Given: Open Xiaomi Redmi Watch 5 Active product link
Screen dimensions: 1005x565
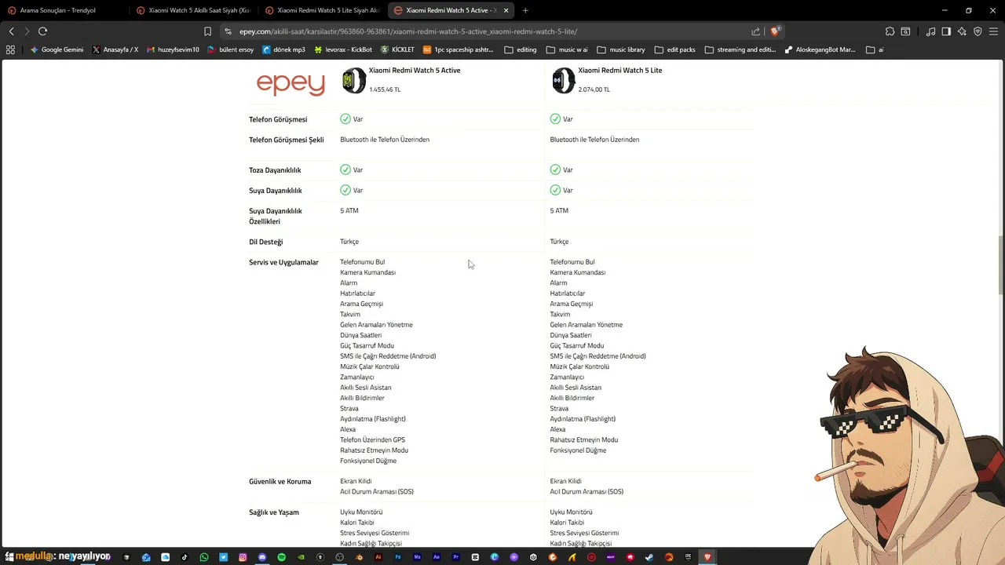Looking at the screenshot, I should click(x=415, y=71).
